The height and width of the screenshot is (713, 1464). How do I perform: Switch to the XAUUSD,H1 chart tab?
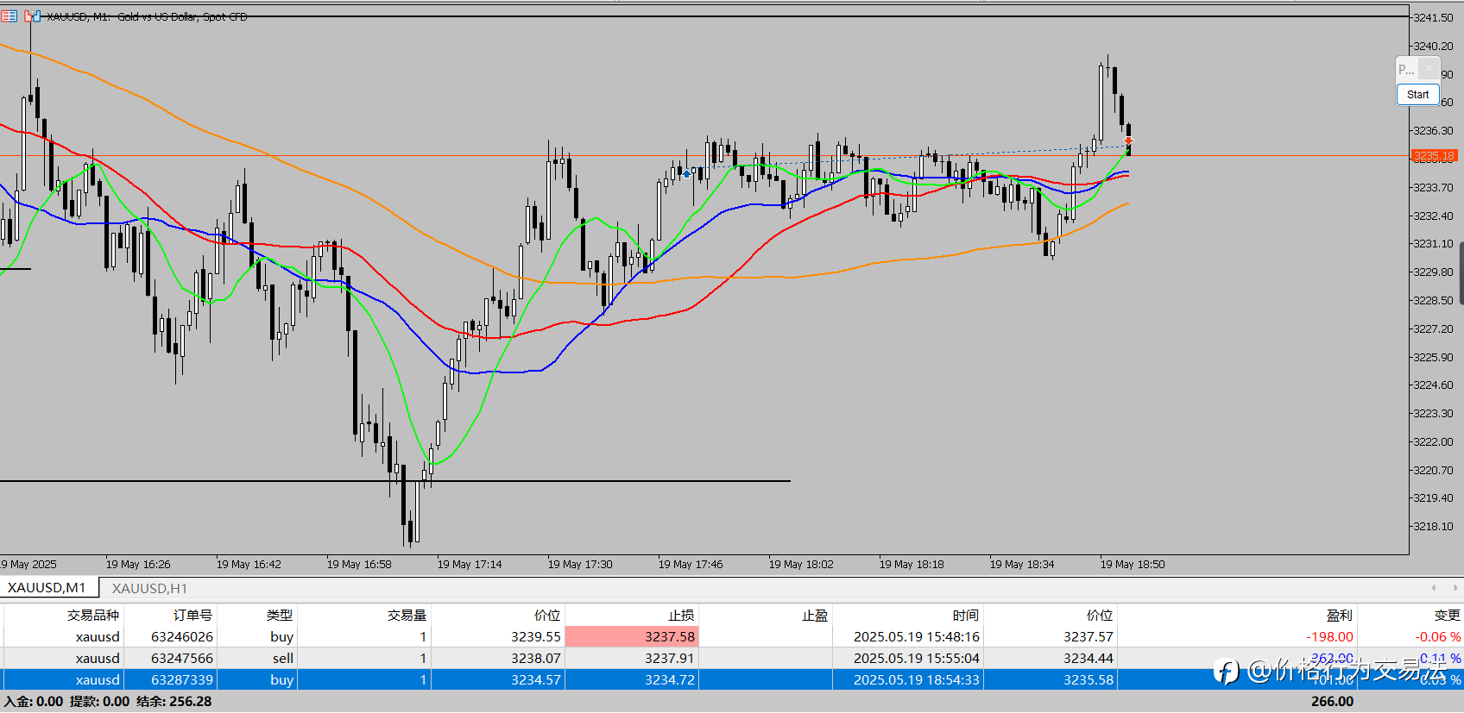149,588
